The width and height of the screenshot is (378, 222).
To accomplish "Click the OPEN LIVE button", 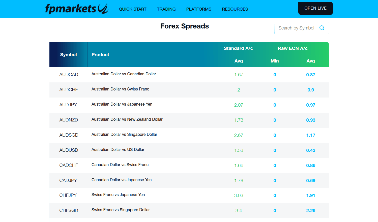I will 315,8.
